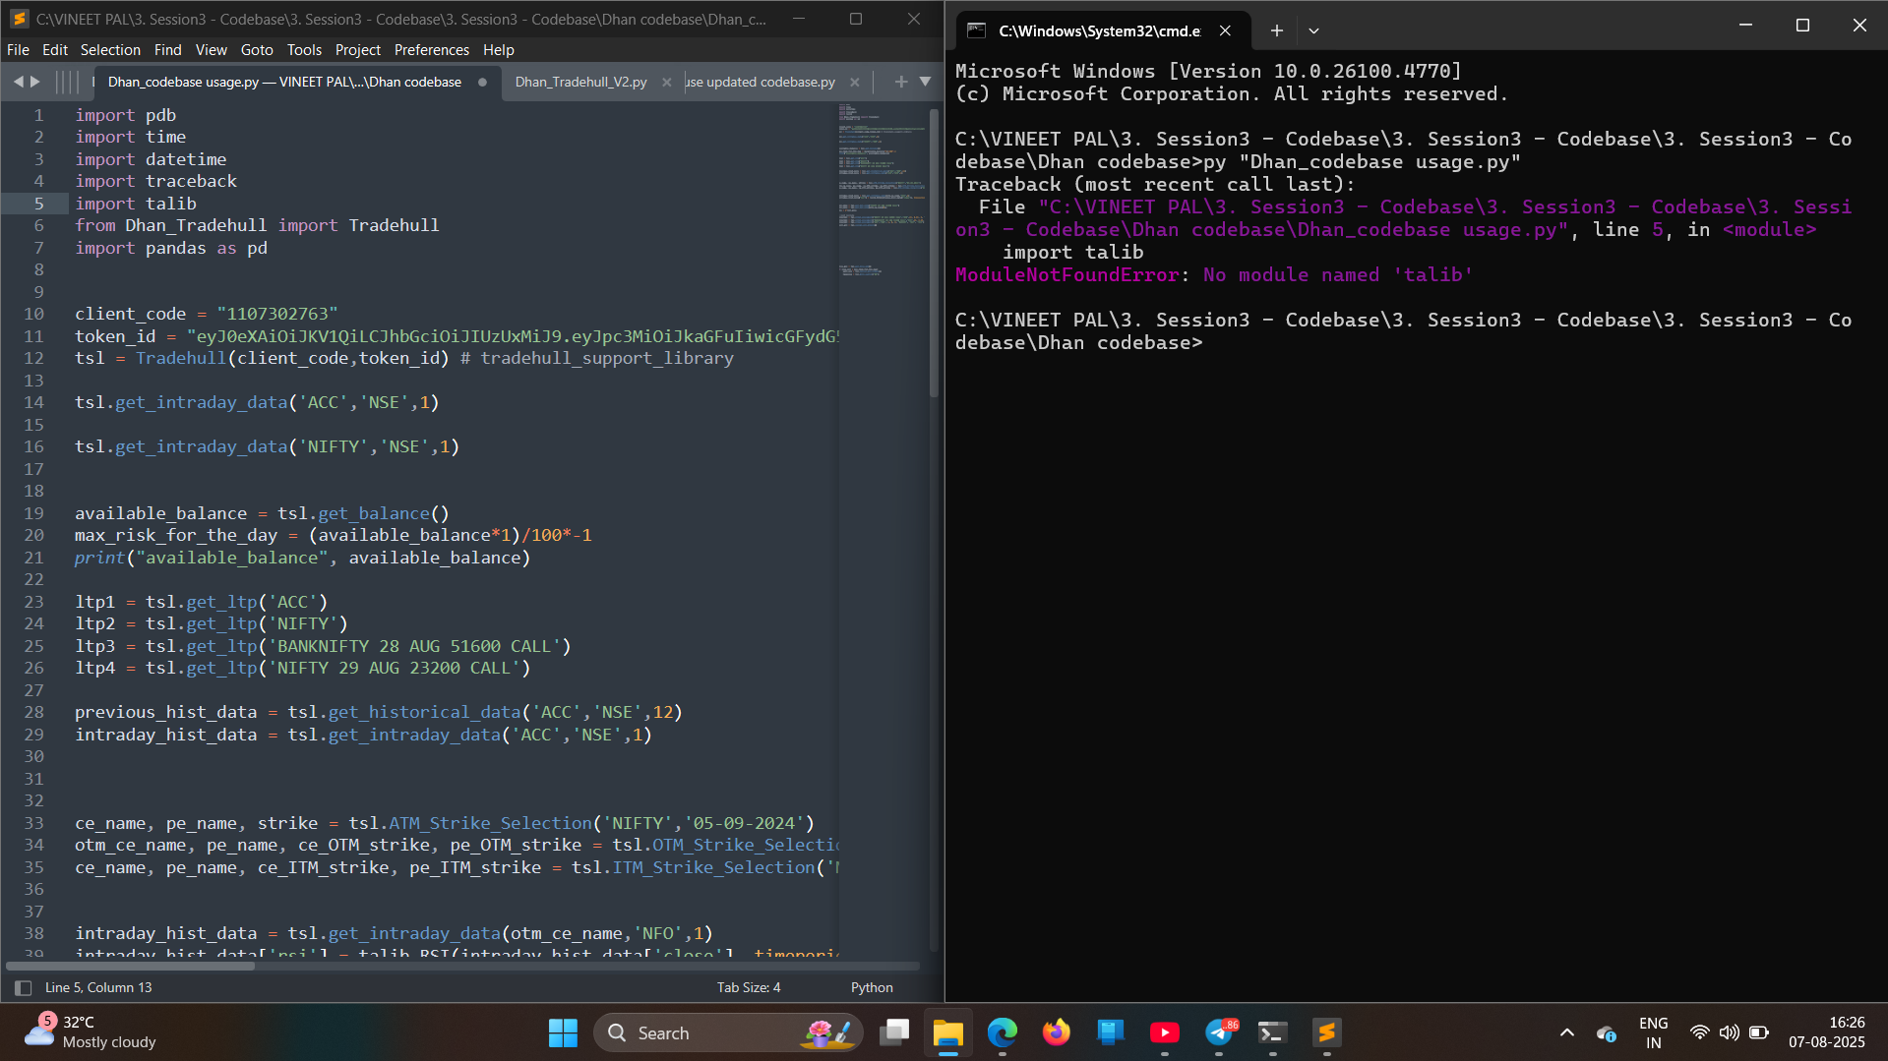Screen dimensions: 1888x1061
Task: Go to previous tab with left arrow
Action: [x=18, y=82]
